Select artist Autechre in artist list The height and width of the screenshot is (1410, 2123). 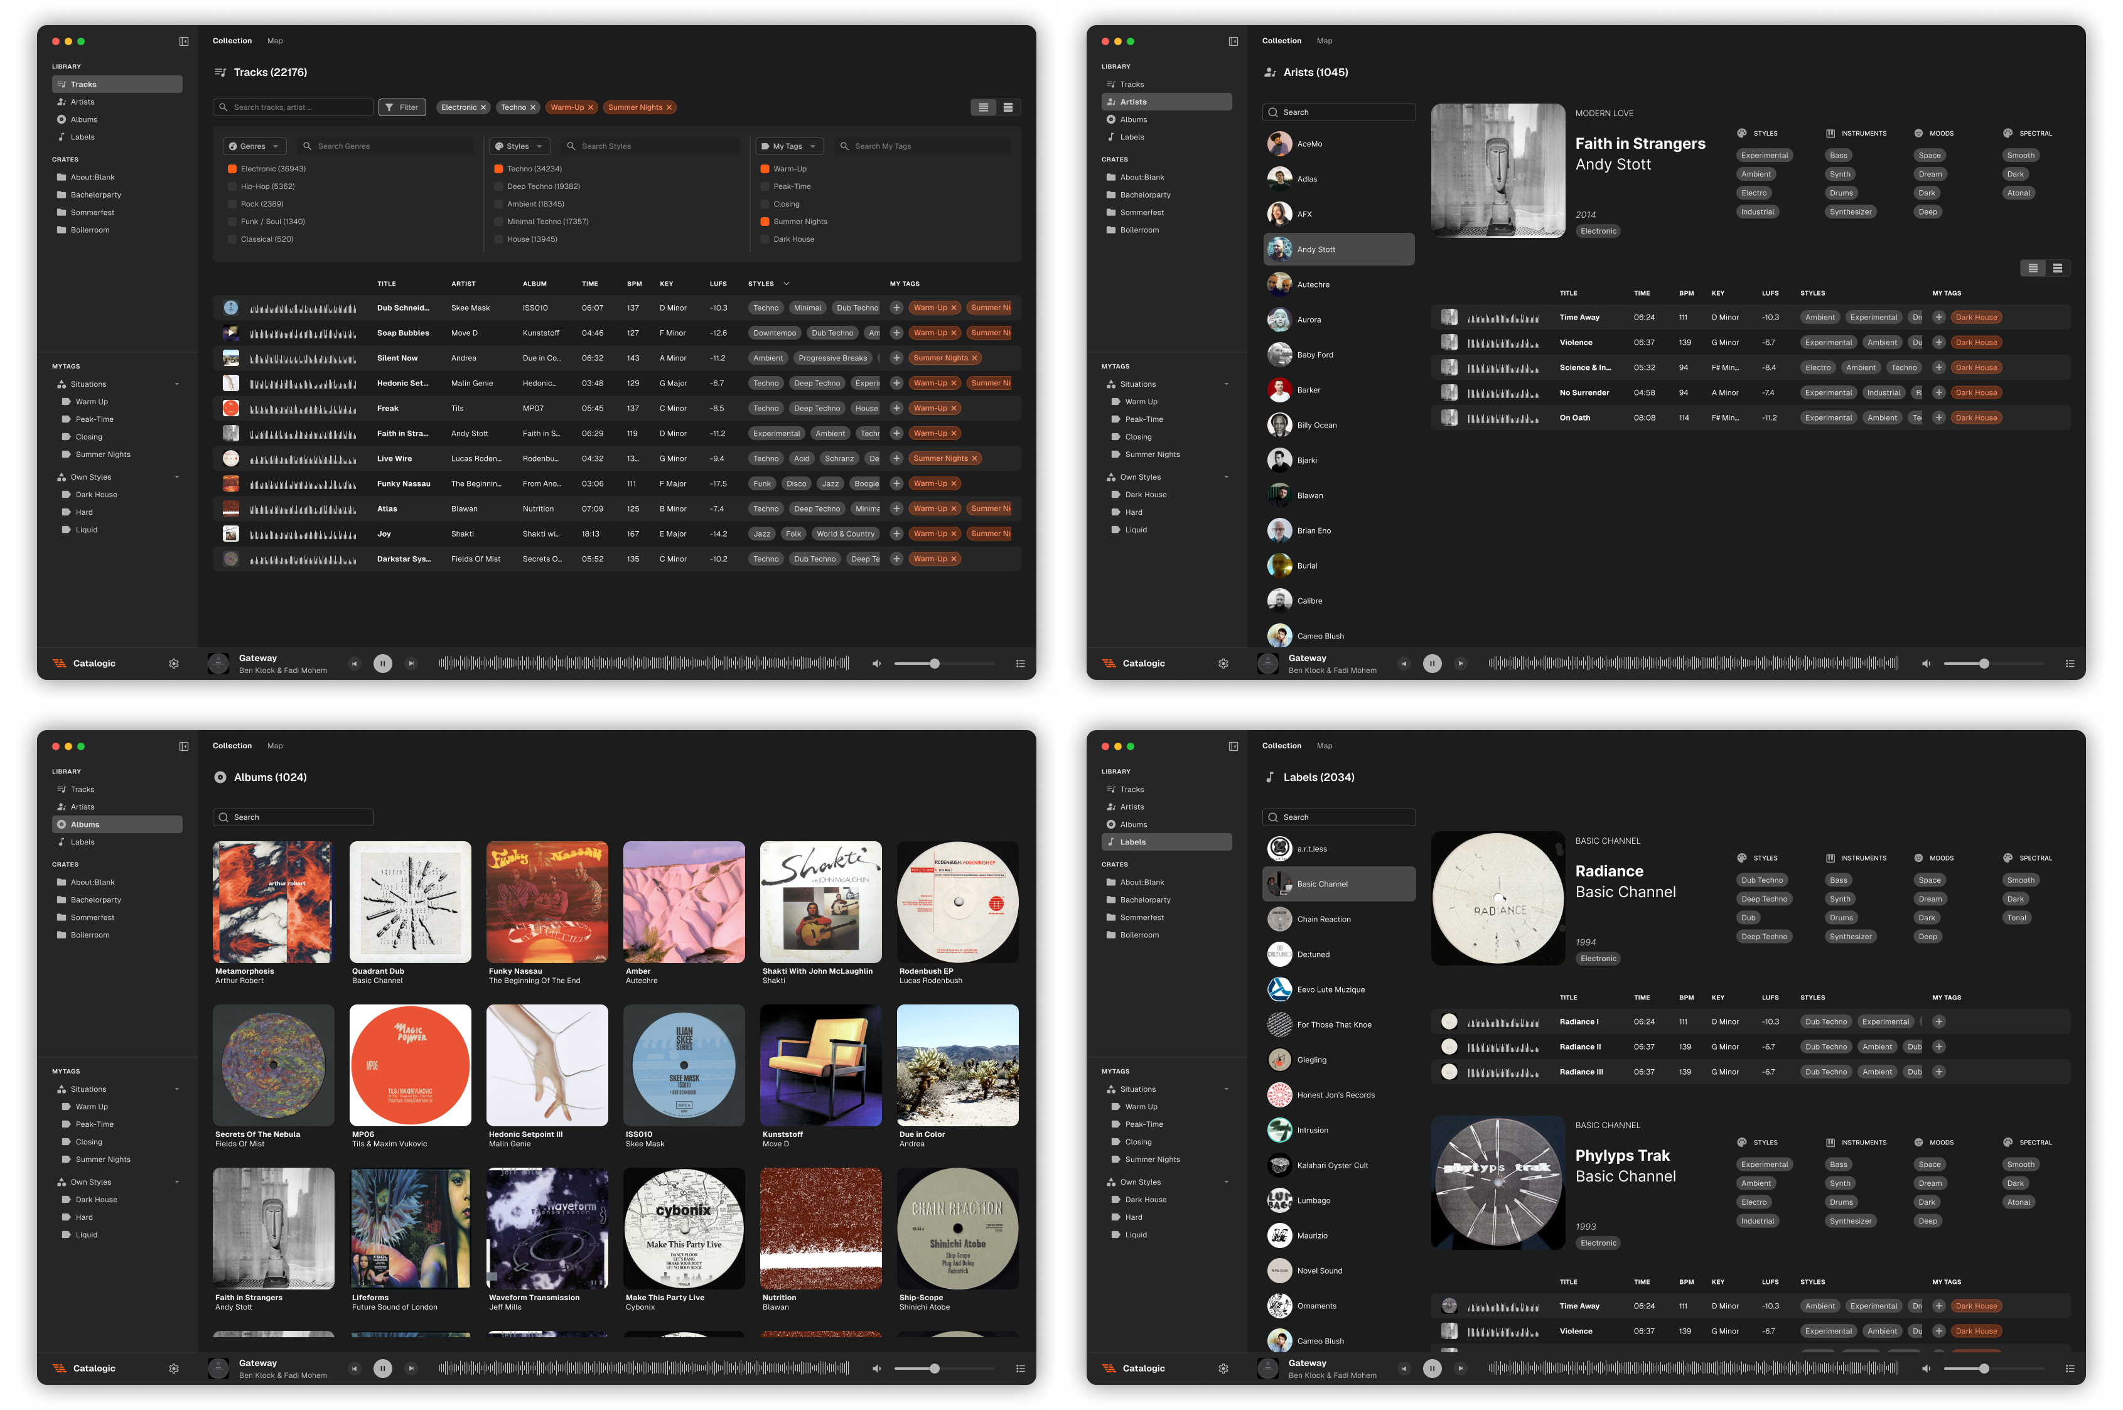click(1339, 284)
